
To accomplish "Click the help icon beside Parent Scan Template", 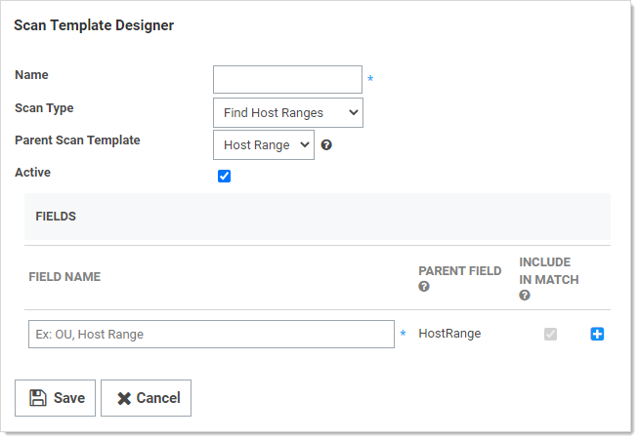I will click(x=326, y=144).
